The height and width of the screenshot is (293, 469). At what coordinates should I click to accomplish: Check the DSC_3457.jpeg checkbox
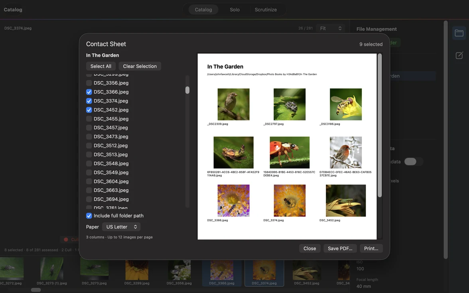(89, 128)
